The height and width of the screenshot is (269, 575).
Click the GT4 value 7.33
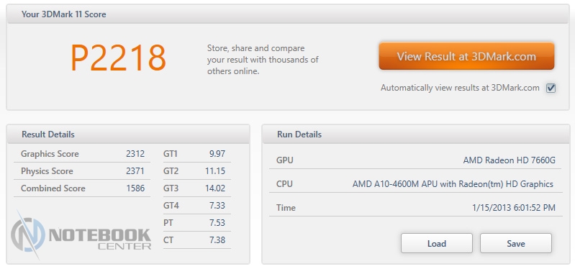click(217, 206)
